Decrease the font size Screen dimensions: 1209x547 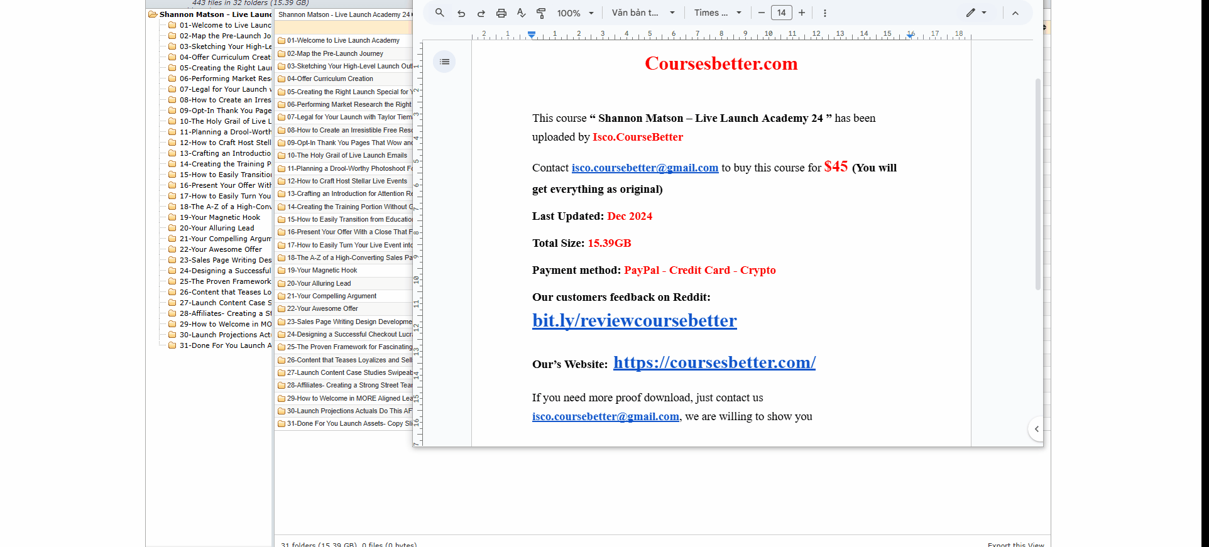pos(762,13)
